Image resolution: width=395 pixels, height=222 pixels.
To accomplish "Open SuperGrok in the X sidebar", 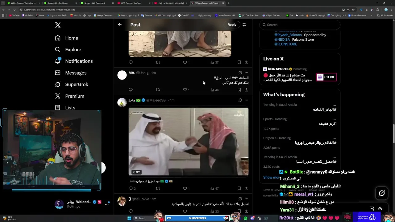I will [x=71, y=84].
